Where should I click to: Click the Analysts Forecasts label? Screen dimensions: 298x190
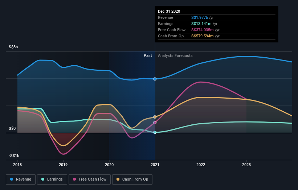point(175,55)
